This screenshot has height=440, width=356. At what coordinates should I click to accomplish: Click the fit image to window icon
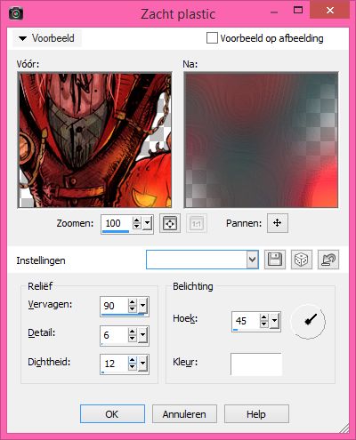[x=170, y=223]
